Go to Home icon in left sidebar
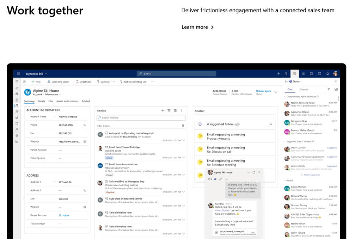Screen dimensions: 361x239 pyautogui.click(x=17, y=88)
